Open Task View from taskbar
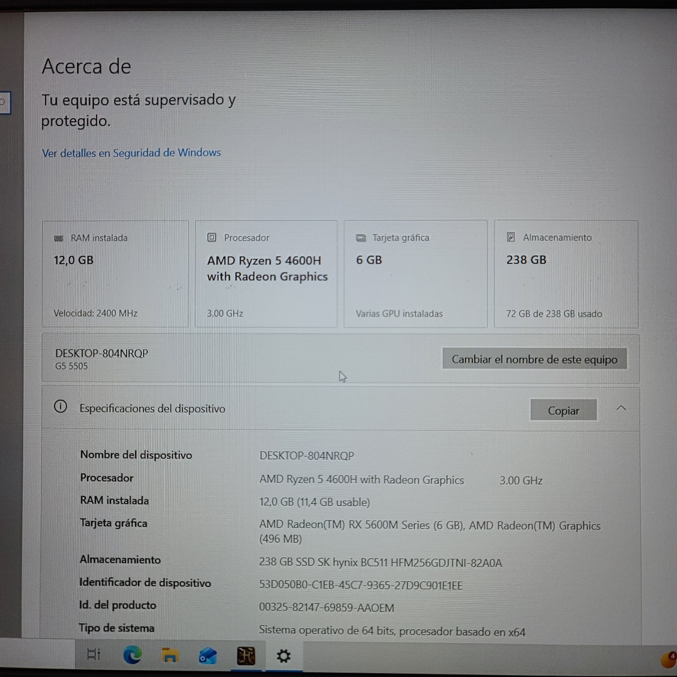This screenshot has height=677, width=677. (94, 655)
